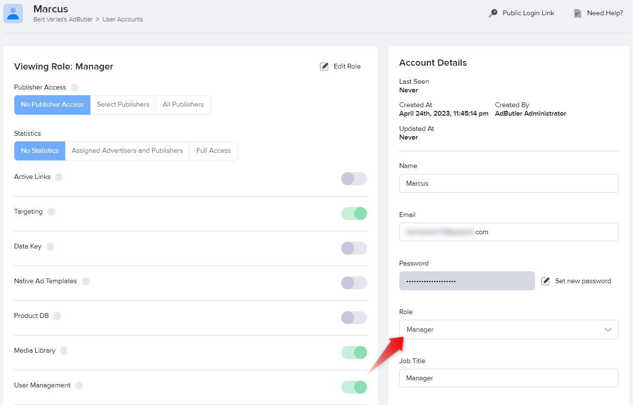Image resolution: width=633 pixels, height=405 pixels.
Task: Click the Need Help document icon
Action: pos(577,13)
